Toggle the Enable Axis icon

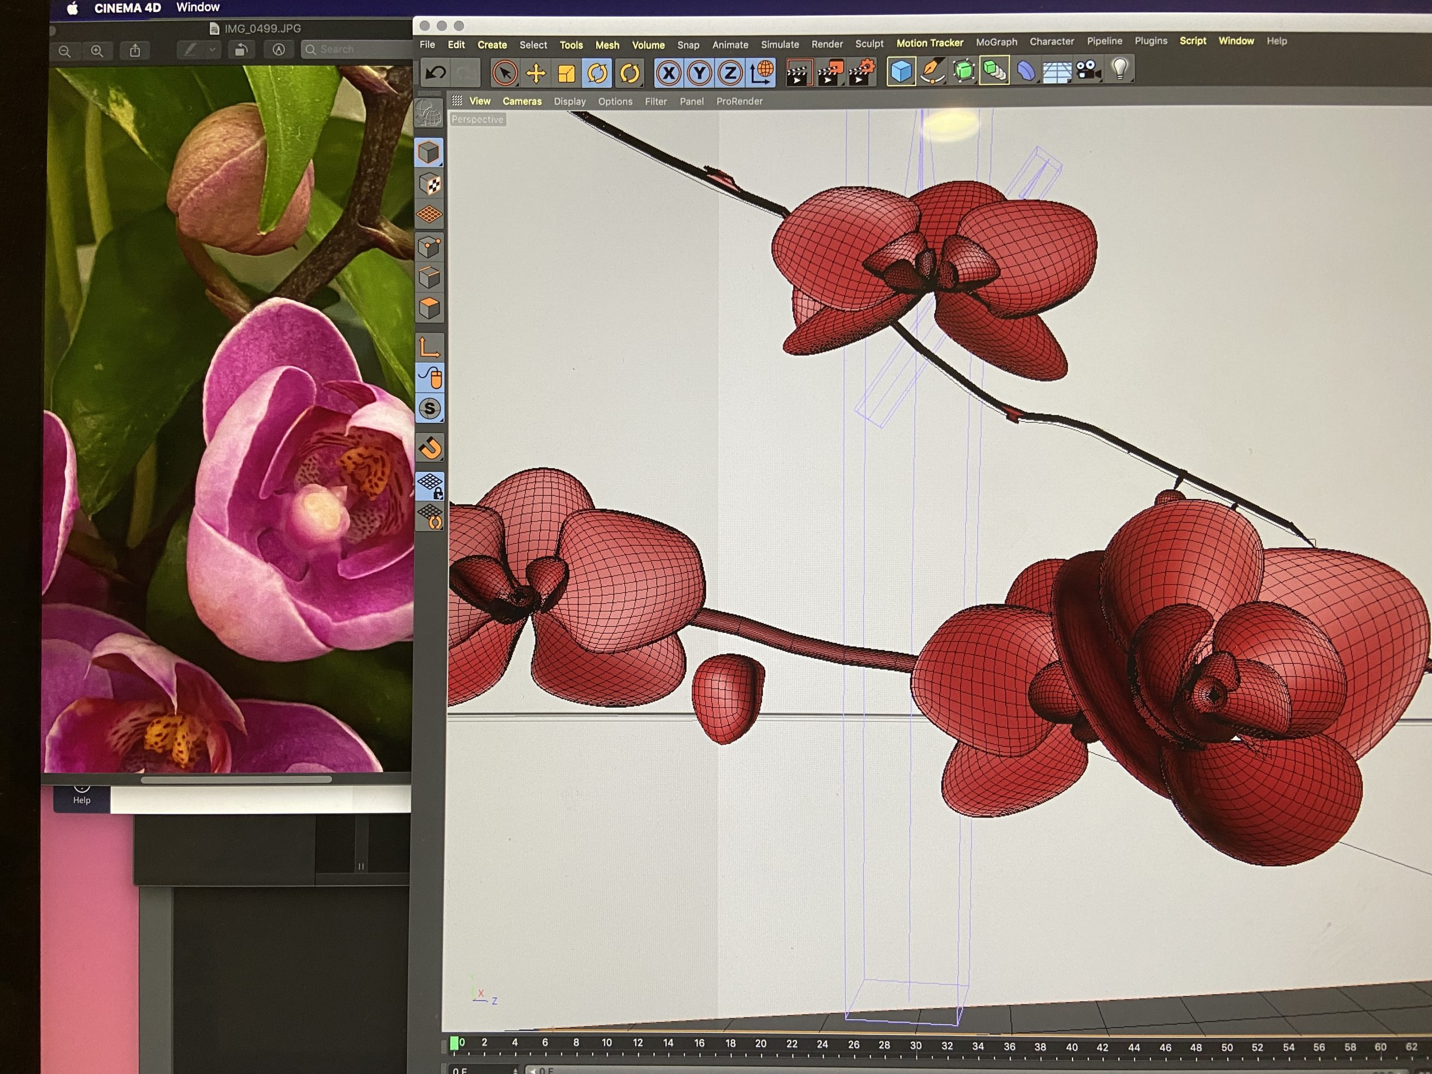429,347
